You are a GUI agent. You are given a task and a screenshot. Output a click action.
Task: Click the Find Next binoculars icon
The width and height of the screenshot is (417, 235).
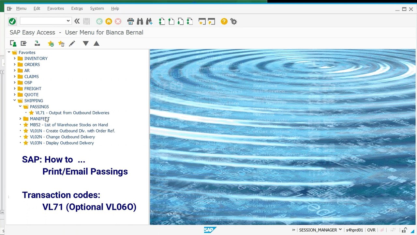click(149, 22)
